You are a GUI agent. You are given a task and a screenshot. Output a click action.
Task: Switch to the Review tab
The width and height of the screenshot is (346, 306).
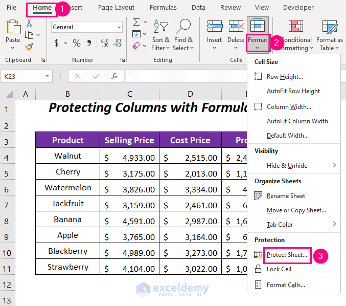point(230,8)
